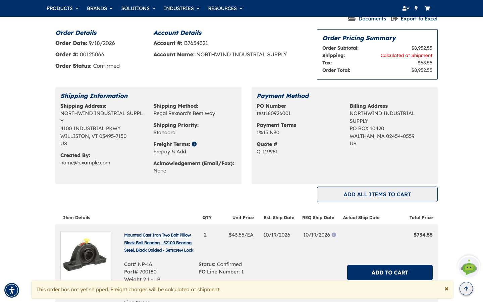Open the chatbot assistant icon
This screenshot has height=302, width=483.
[x=469, y=267]
